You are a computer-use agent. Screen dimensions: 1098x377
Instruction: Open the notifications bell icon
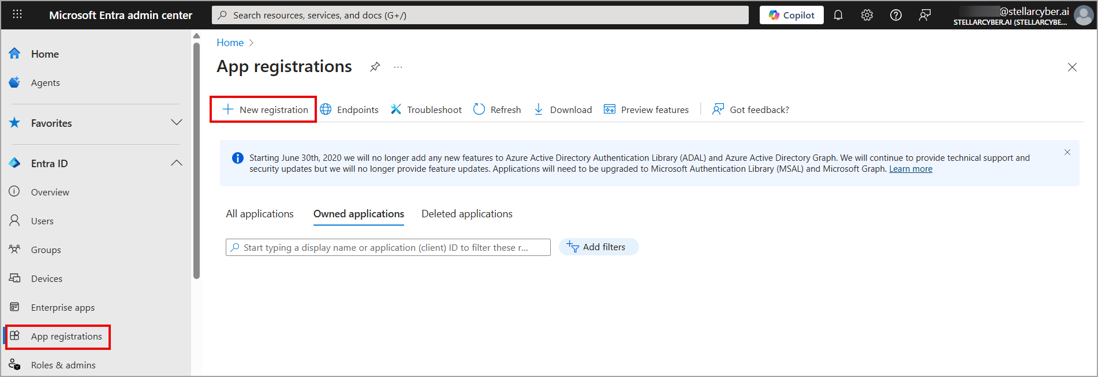838,16
